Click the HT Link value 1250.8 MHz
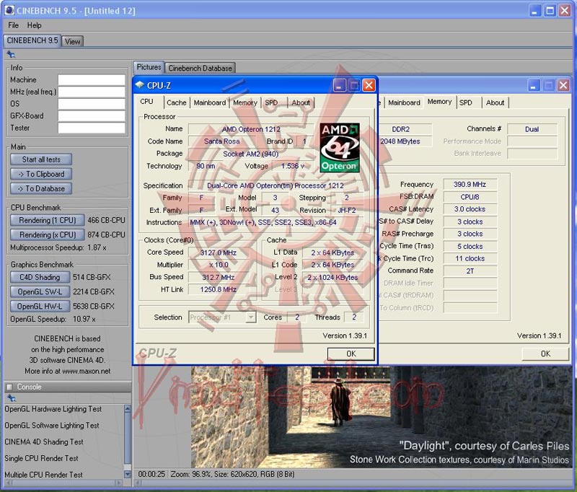 [219, 289]
